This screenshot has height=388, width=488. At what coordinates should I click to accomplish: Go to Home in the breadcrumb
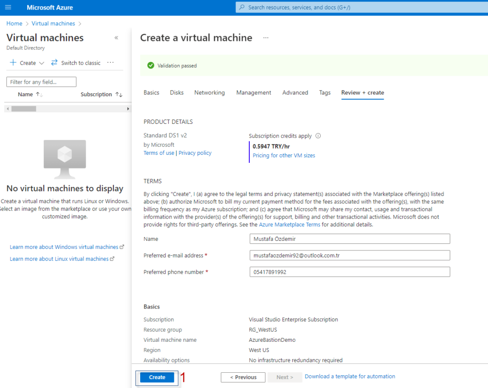click(x=14, y=23)
